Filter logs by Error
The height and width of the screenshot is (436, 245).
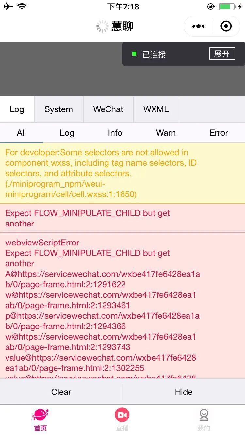pyautogui.click(x=219, y=133)
